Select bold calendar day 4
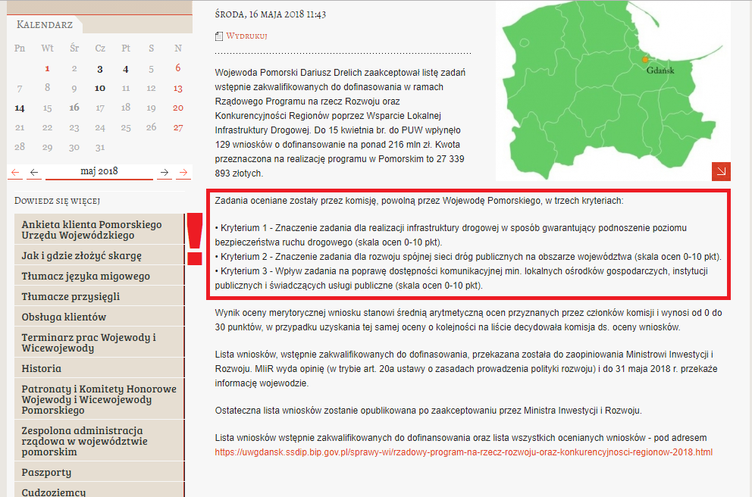752x497 pixels. 126,68
